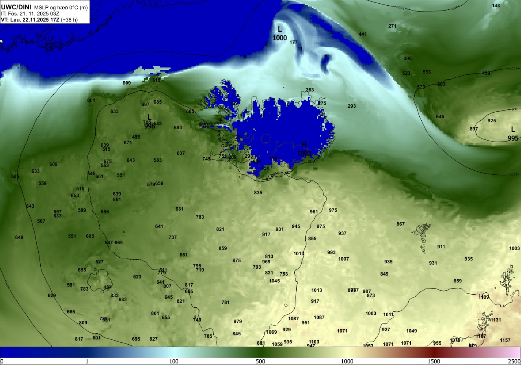Click the freezing level value 649
Image resolution: width=521 pixels, height=365 pixels.
pos(19,237)
